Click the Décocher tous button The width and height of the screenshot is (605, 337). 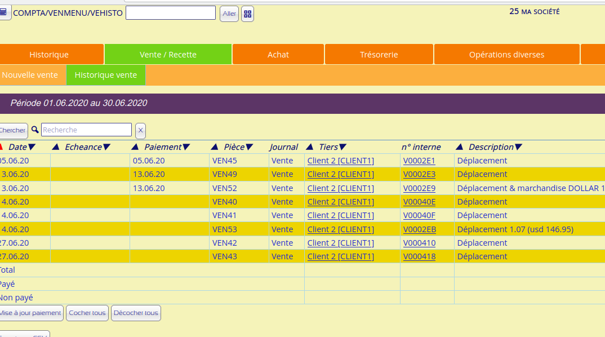coord(136,313)
